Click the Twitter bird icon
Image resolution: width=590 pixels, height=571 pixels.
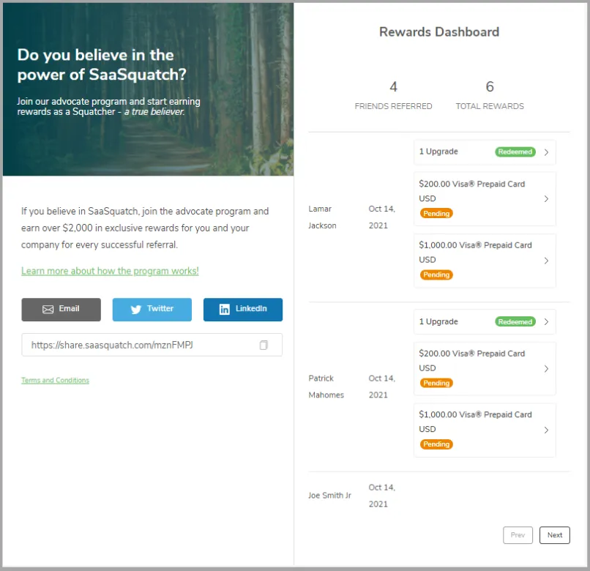click(x=136, y=310)
